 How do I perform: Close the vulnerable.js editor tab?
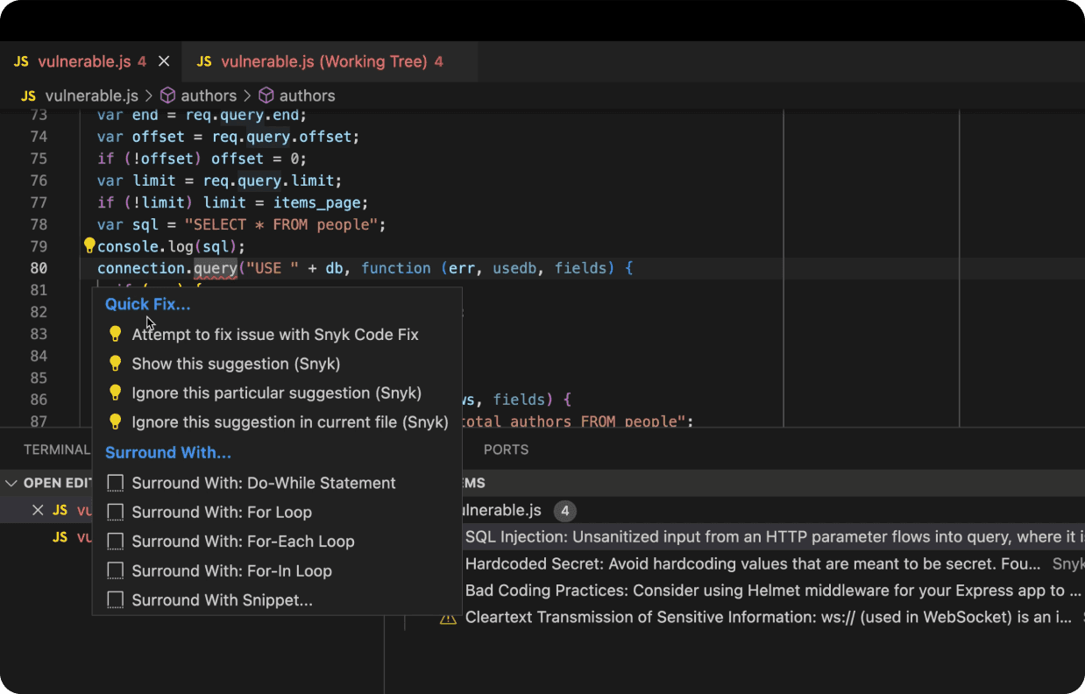(x=164, y=61)
